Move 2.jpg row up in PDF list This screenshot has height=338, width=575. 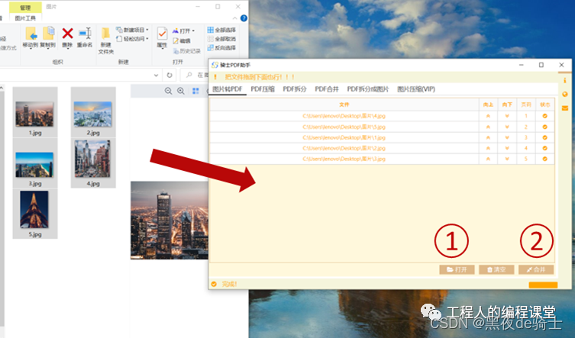tap(488, 148)
